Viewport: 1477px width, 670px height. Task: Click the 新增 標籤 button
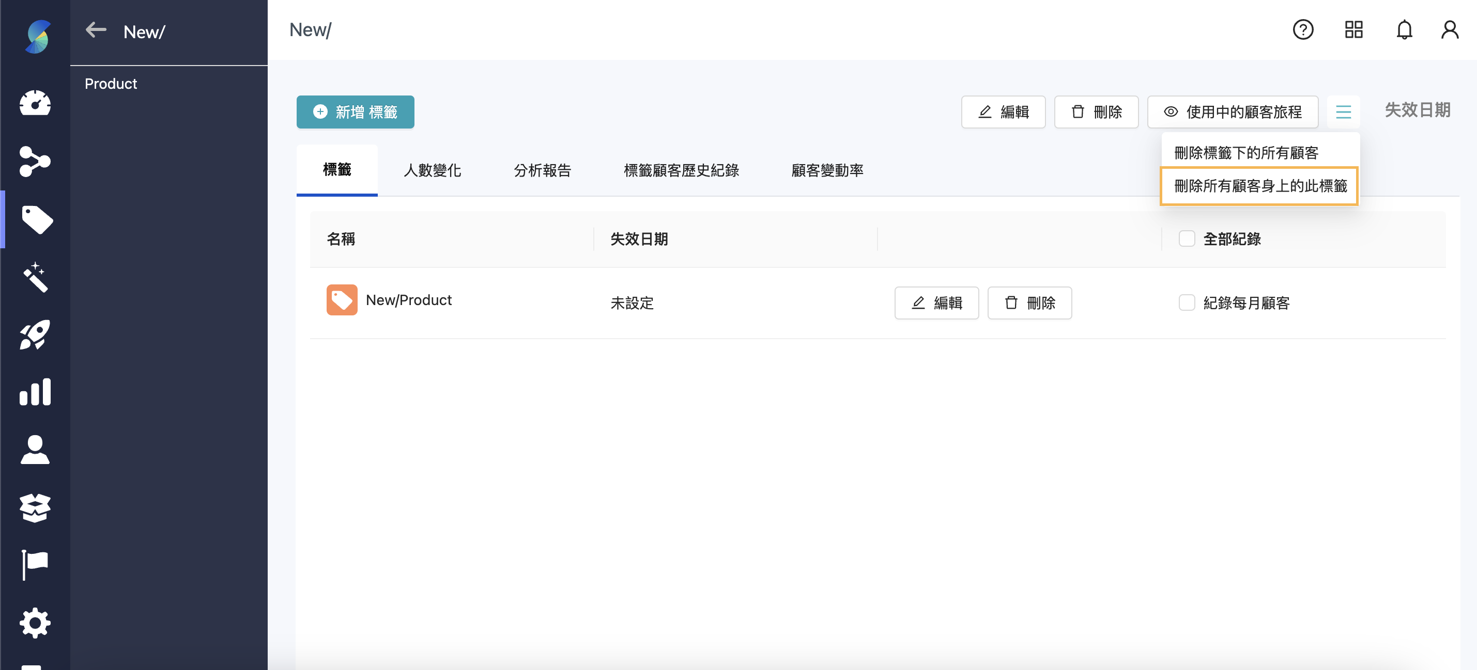point(355,111)
